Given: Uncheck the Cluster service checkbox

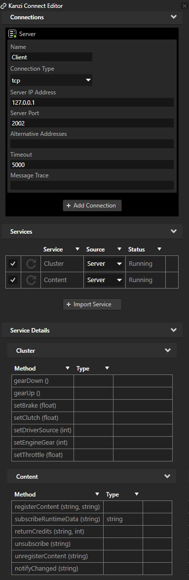Looking at the screenshot, I should 13,264.
